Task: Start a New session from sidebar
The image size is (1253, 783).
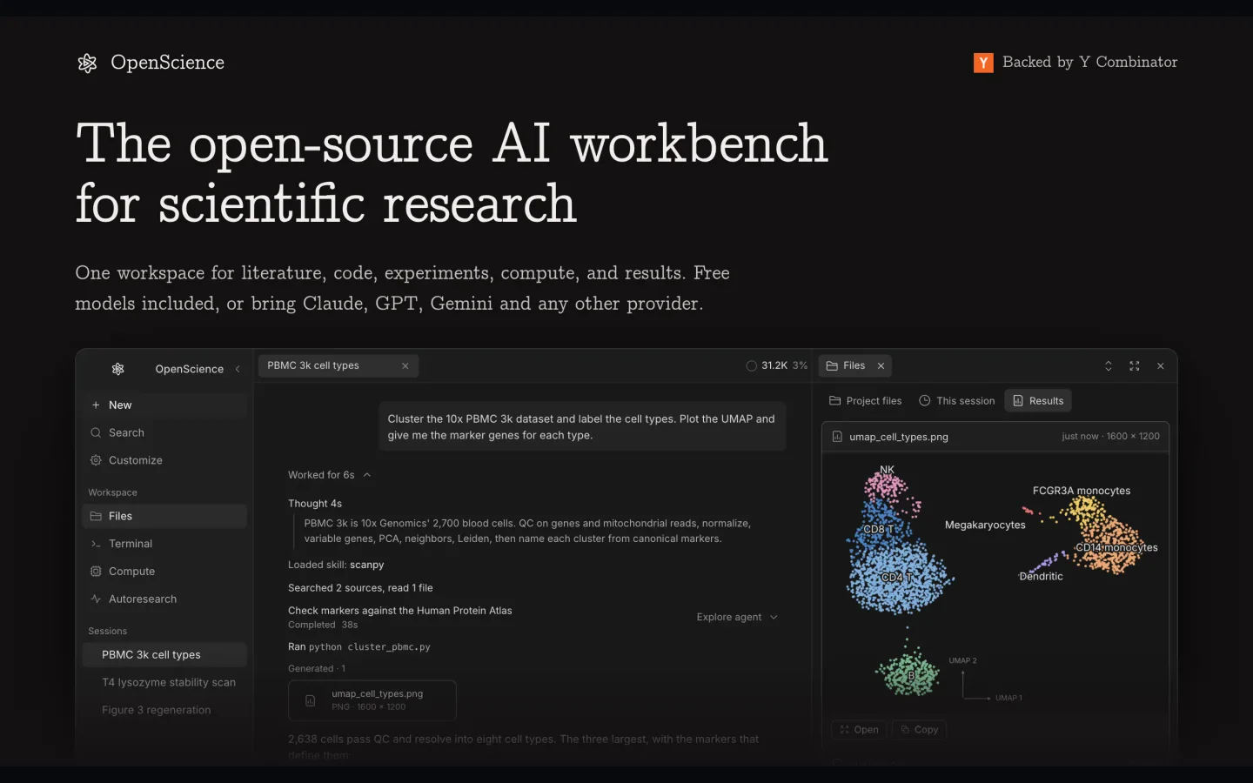Action: [x=164, y=405]
